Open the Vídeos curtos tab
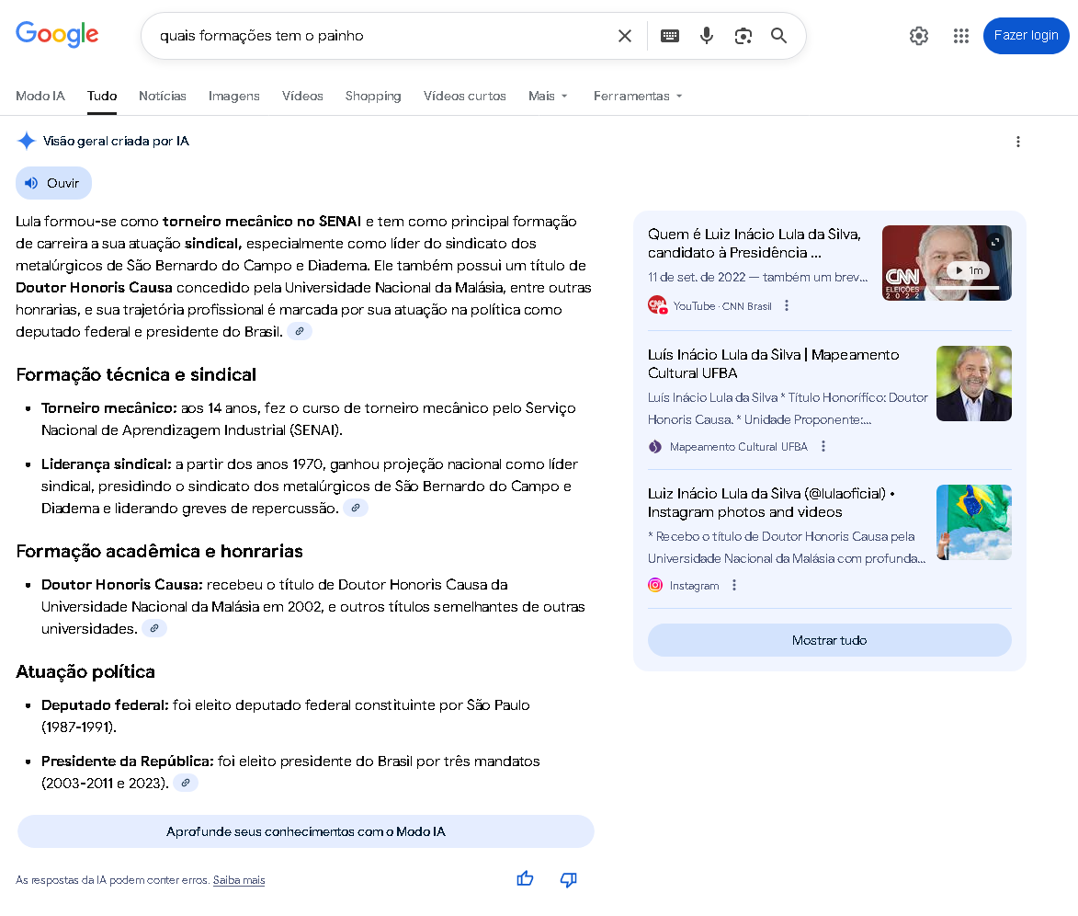1078x916 pixels. (x=465, y=96)
